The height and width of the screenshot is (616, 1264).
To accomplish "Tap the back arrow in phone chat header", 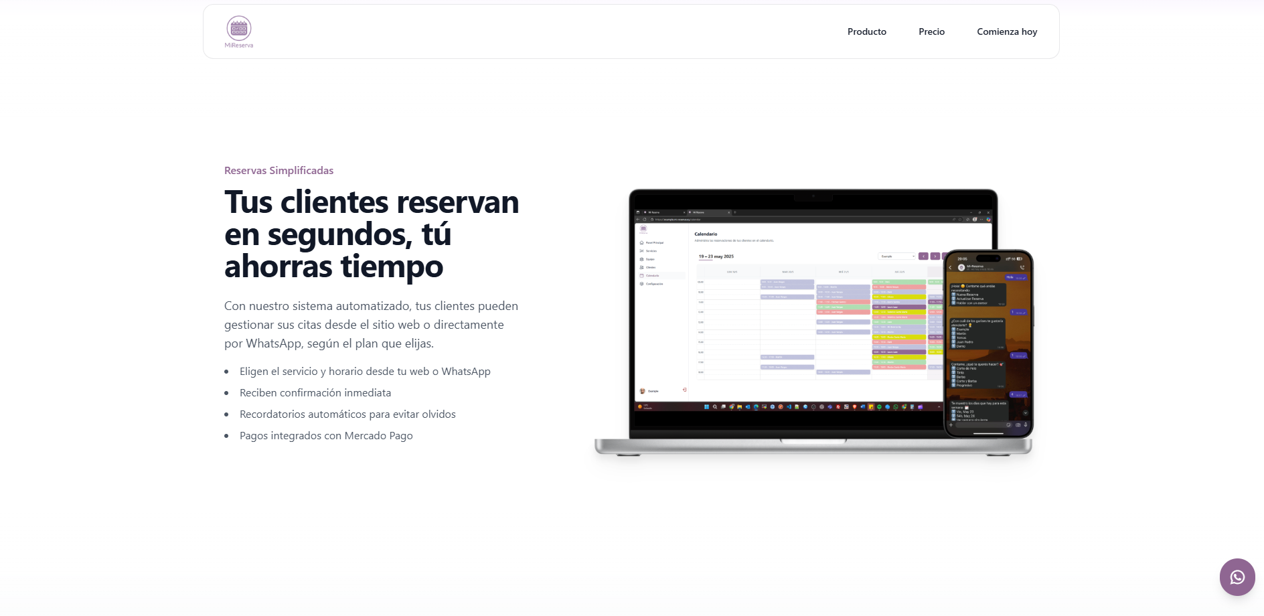I will click(x=951, y=268).
